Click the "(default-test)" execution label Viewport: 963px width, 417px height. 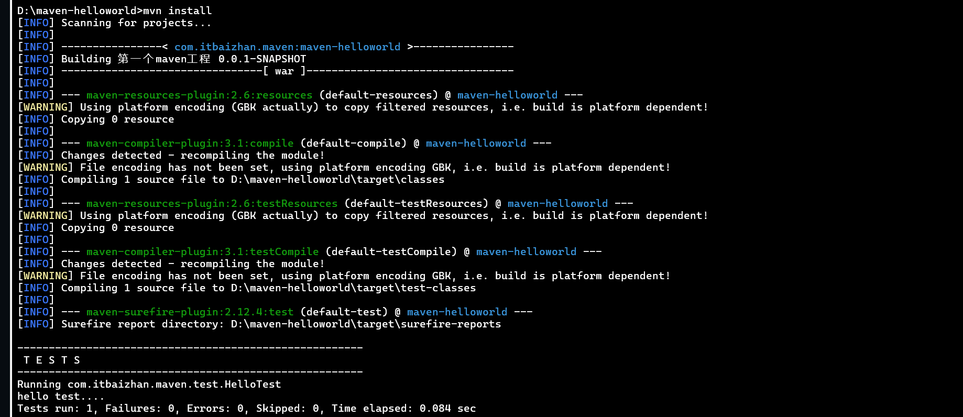[344, 312]
